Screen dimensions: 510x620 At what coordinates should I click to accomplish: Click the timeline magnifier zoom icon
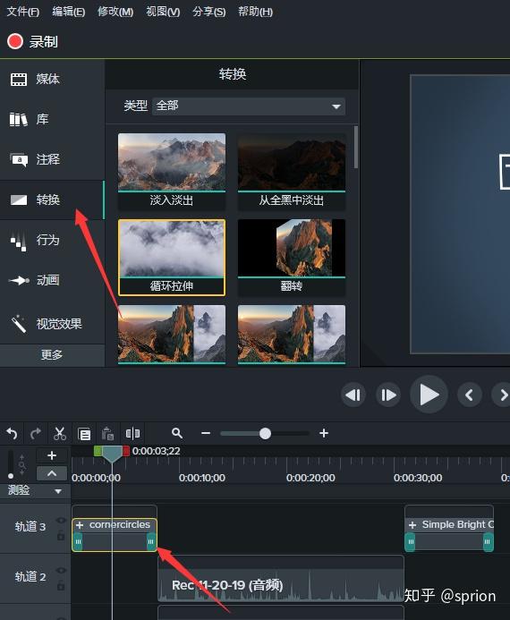(177, 433)
